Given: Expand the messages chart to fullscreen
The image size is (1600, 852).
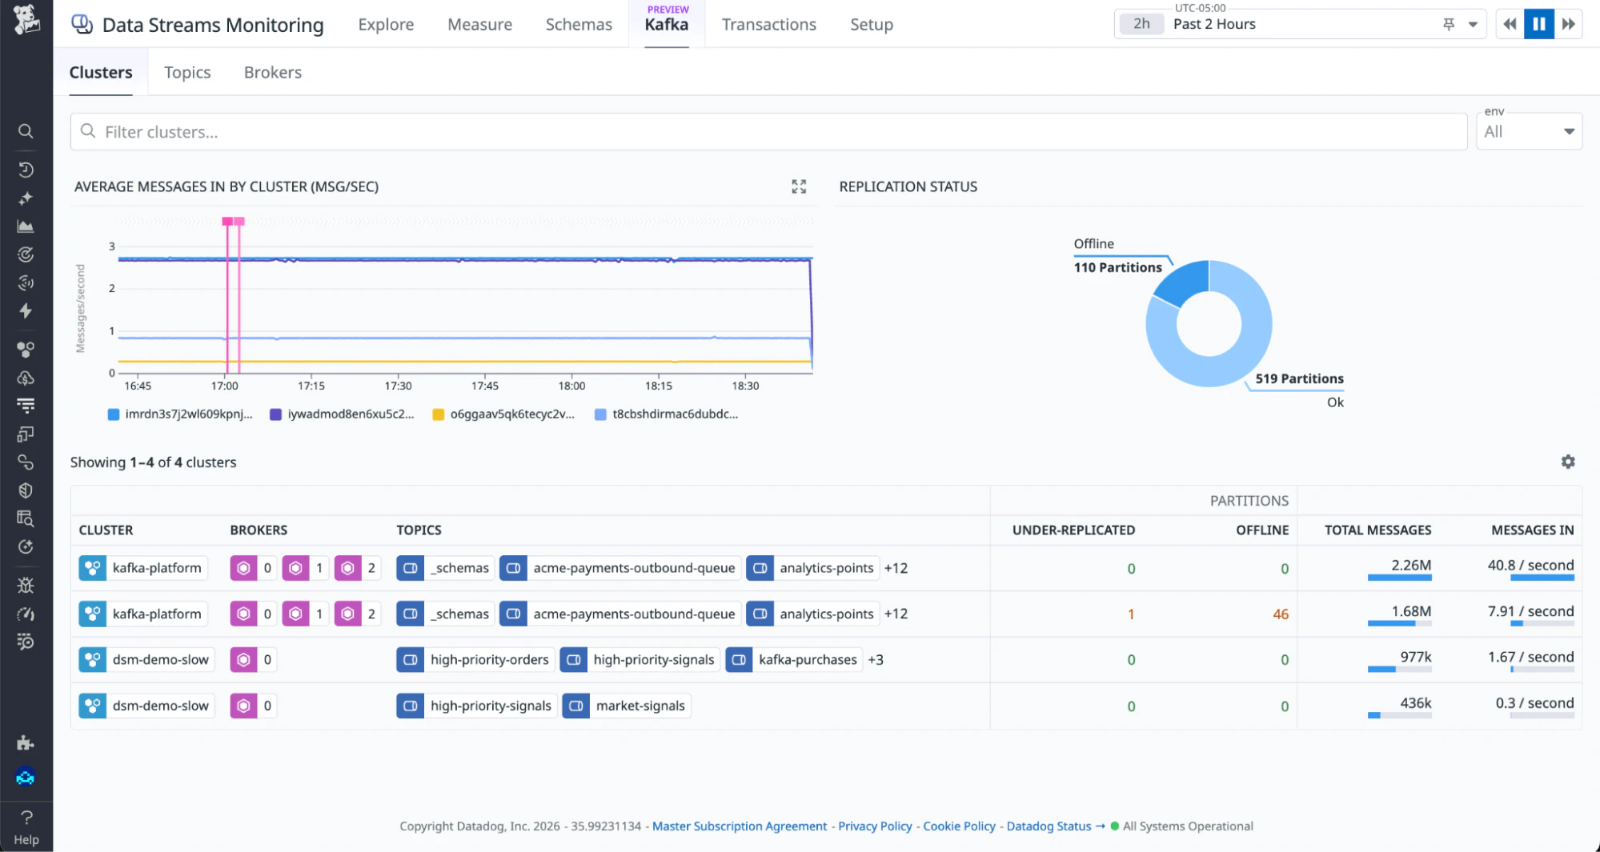Looking at the screenshot, I should 798,186.
